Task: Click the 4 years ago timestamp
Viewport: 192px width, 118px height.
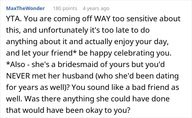Action: (96, 8)
